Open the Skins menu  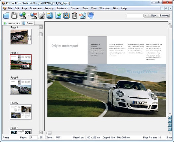[116, 8]
